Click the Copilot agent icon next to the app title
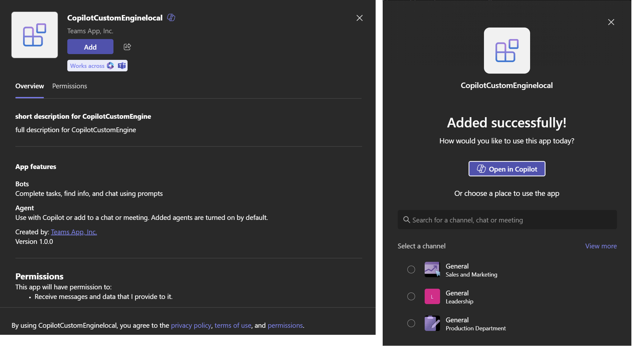This screenshot has width=641, height=346. [171, 18]
